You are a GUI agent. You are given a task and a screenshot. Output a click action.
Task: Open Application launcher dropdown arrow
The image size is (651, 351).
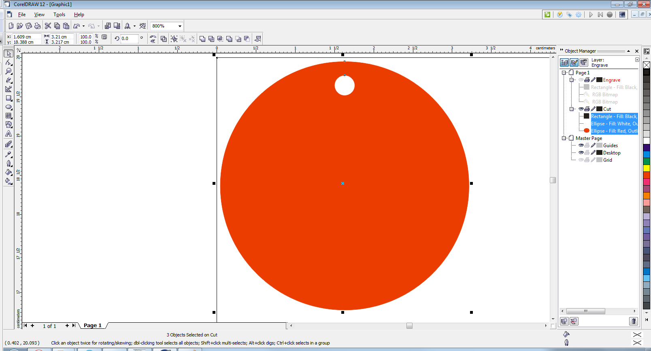tap(134, 26)
